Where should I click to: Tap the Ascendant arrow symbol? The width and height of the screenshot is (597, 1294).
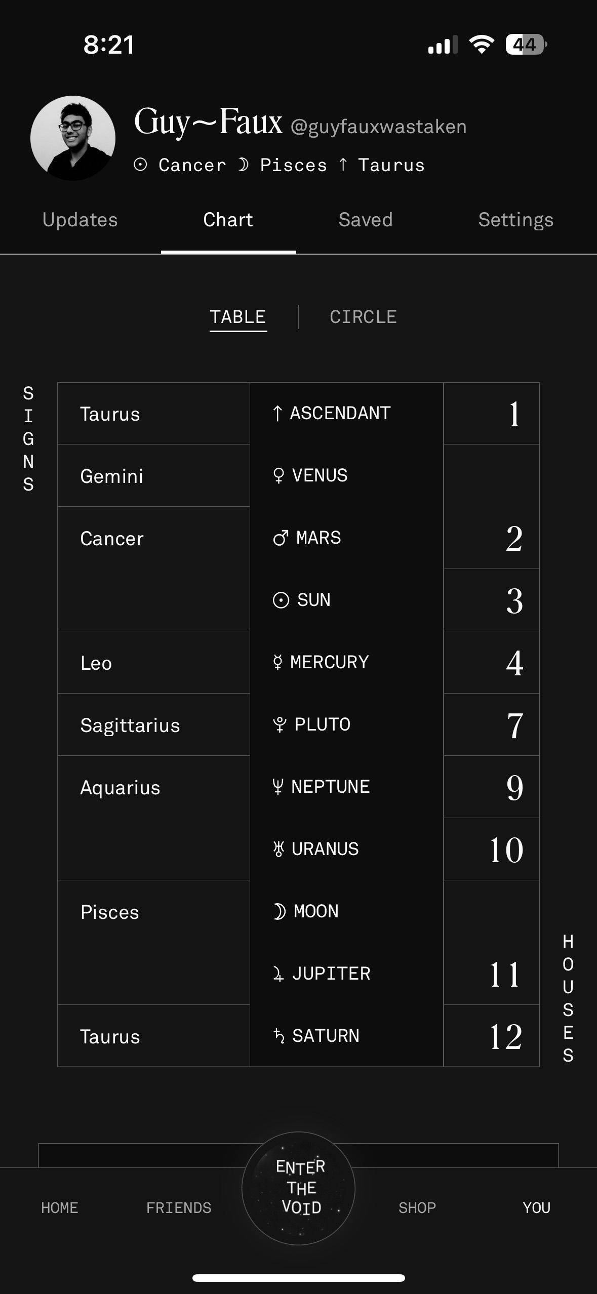tap(277, 414)
